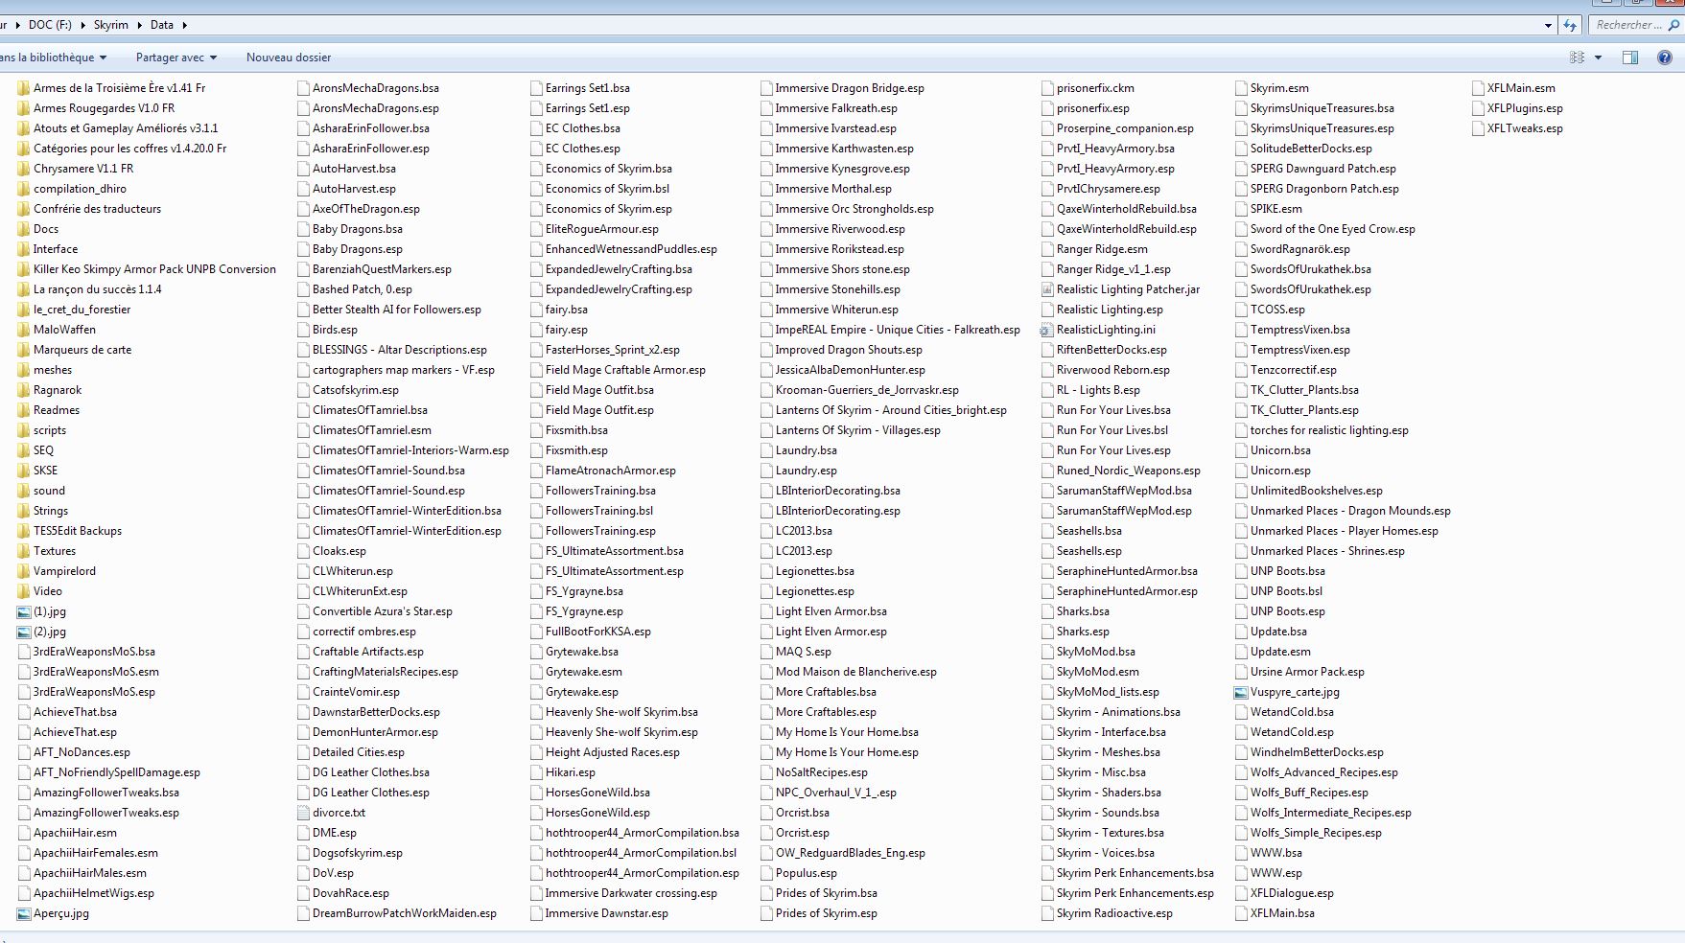Select DOC (F:) in the breadcrumb
The width and height of the screenshot is (1685, 943).
pos(50,25)
